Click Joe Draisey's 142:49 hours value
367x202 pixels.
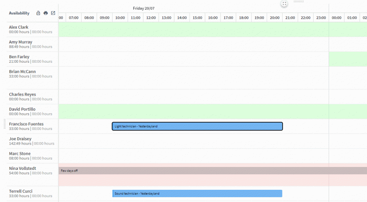point(20,143)
